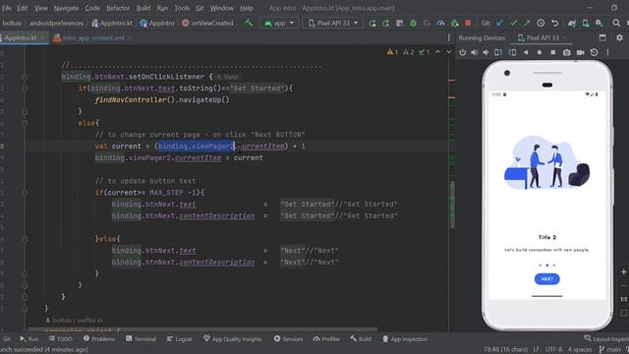629x354 pixels.
Task: Click Apply Changes and Restart Activity icon
Action: click(x=386, y=24)
